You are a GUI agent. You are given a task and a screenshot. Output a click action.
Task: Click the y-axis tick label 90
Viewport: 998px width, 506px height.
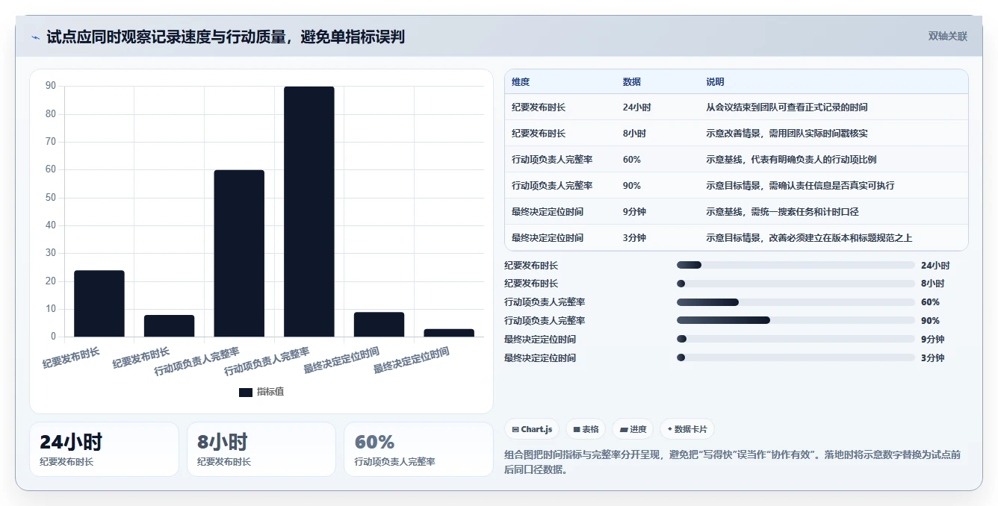pos(51,86)
